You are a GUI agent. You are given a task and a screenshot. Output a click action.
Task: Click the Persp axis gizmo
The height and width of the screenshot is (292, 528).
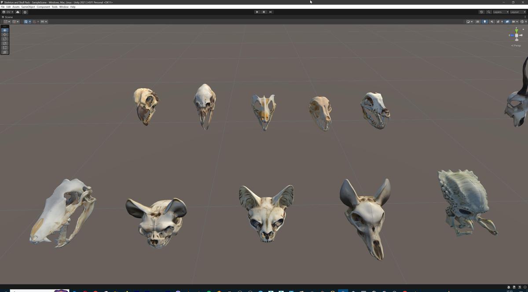(x=515, y=45)
